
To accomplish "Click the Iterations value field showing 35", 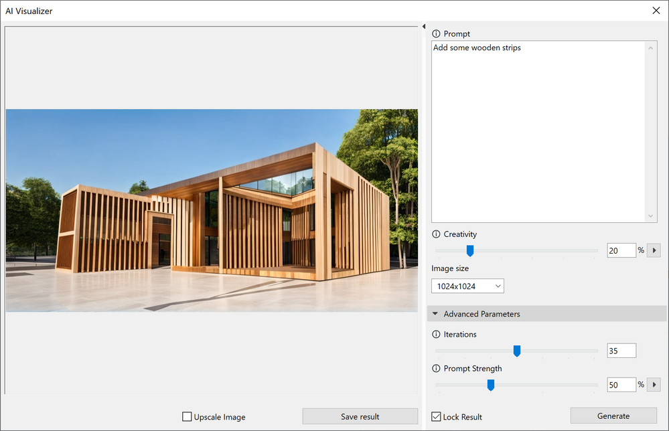I will (621, 351).
